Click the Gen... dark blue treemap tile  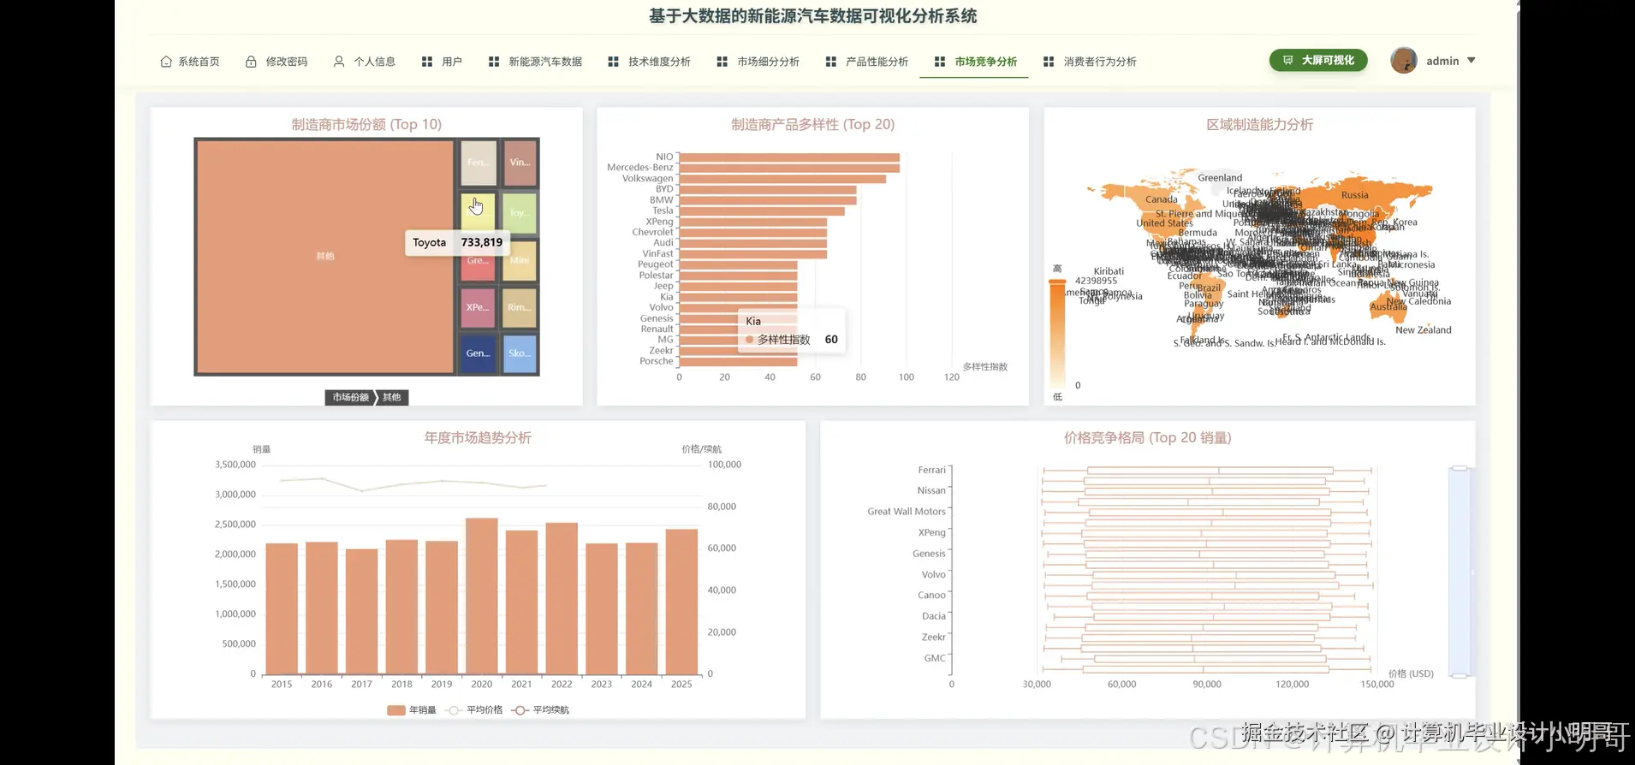pos(479,353)
